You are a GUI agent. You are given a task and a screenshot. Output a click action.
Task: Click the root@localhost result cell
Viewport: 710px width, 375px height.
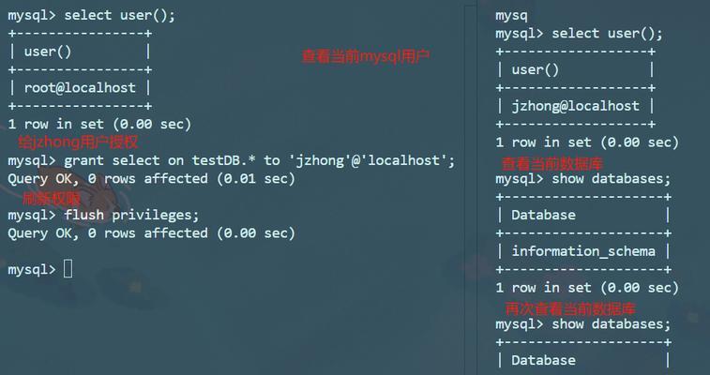point(80,88)
